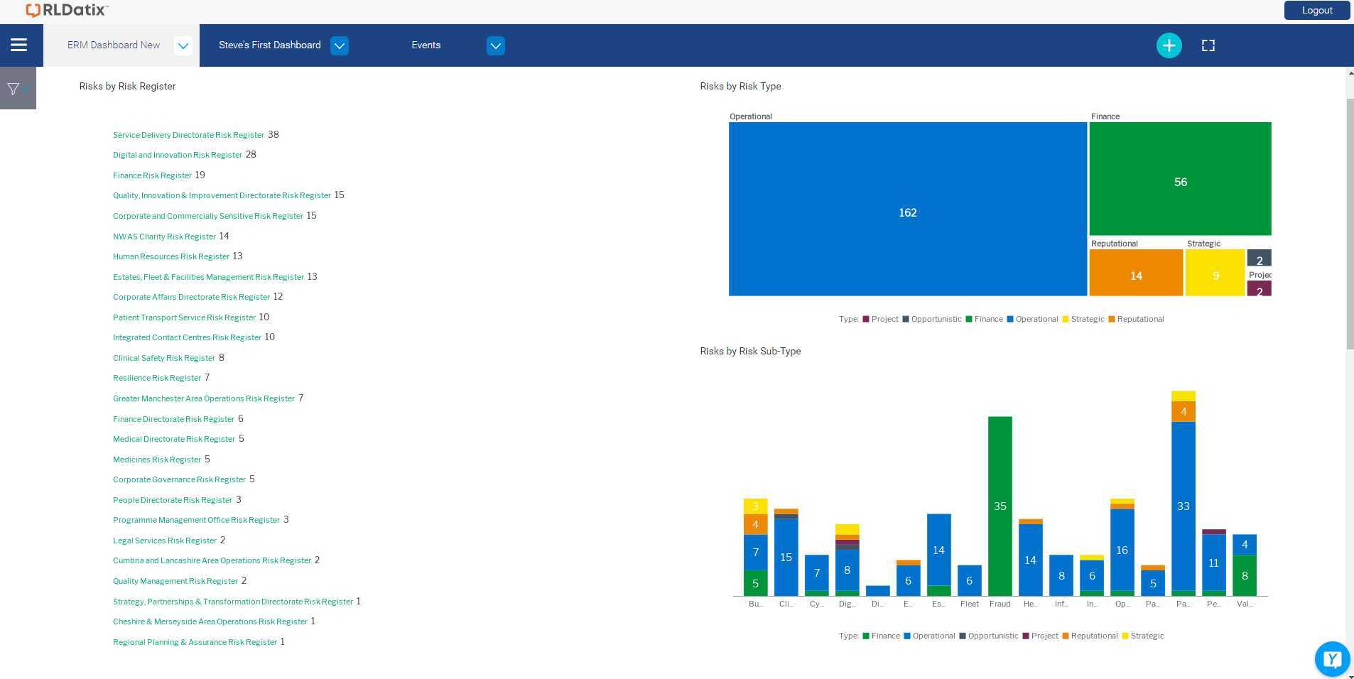Image resolution: width=1354 pixels, height=679 pixels.
Task: Enter fullscreen mode using the expand icon
Action: click(1209, 45)
